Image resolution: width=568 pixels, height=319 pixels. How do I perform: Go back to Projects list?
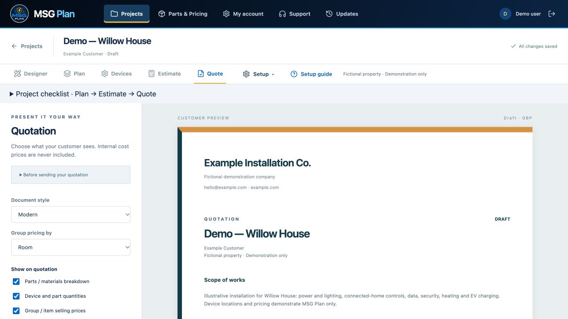point(27,46)
